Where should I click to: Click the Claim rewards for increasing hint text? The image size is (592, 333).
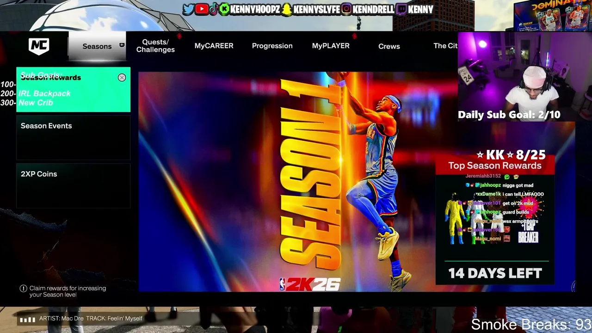[x=68, y=291]
